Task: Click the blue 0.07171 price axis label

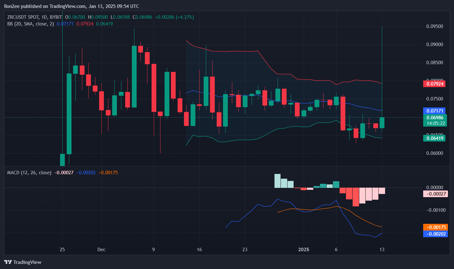Action: tap(434, 111)
